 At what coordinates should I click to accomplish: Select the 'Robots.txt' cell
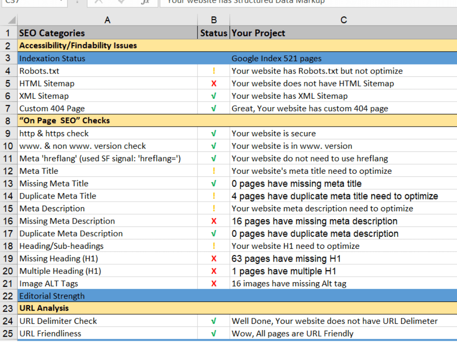click(x=107, y=71)
